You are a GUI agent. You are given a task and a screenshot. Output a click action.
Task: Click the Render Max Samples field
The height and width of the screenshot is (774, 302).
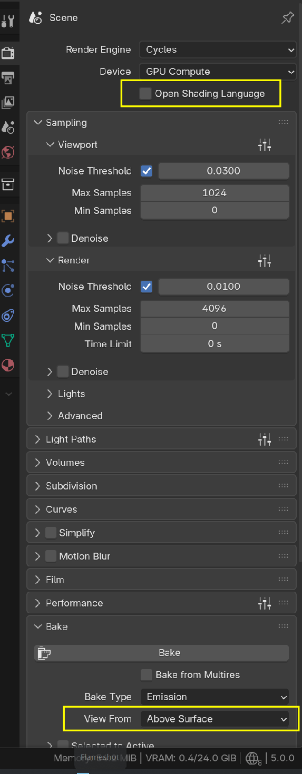point(215,309)
